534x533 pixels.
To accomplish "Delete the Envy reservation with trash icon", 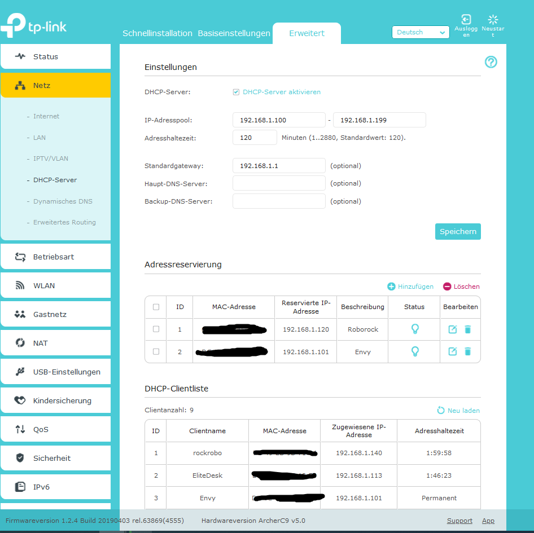I will tap(467, 351).
